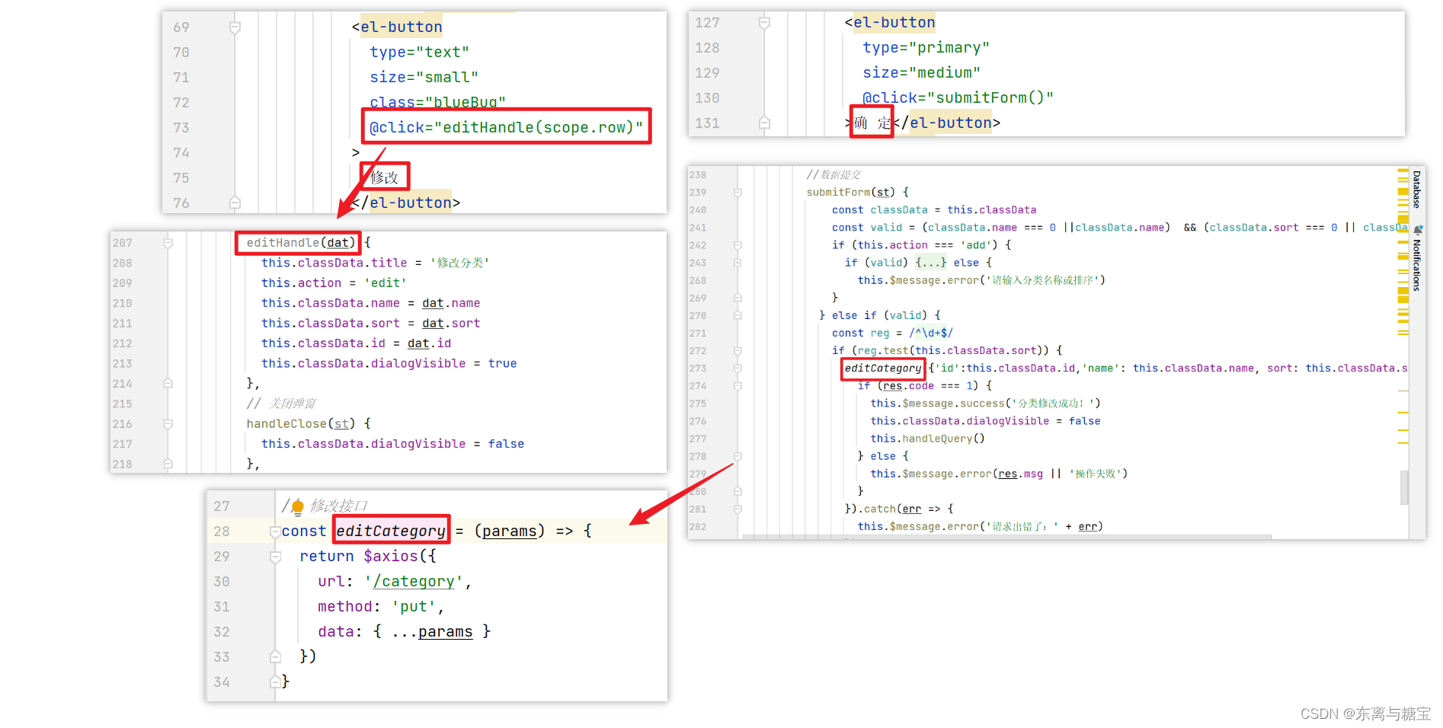Toggle fold end marker at line 33
1443x728 pixels.
pyautogui.click(x=275, y=656)
